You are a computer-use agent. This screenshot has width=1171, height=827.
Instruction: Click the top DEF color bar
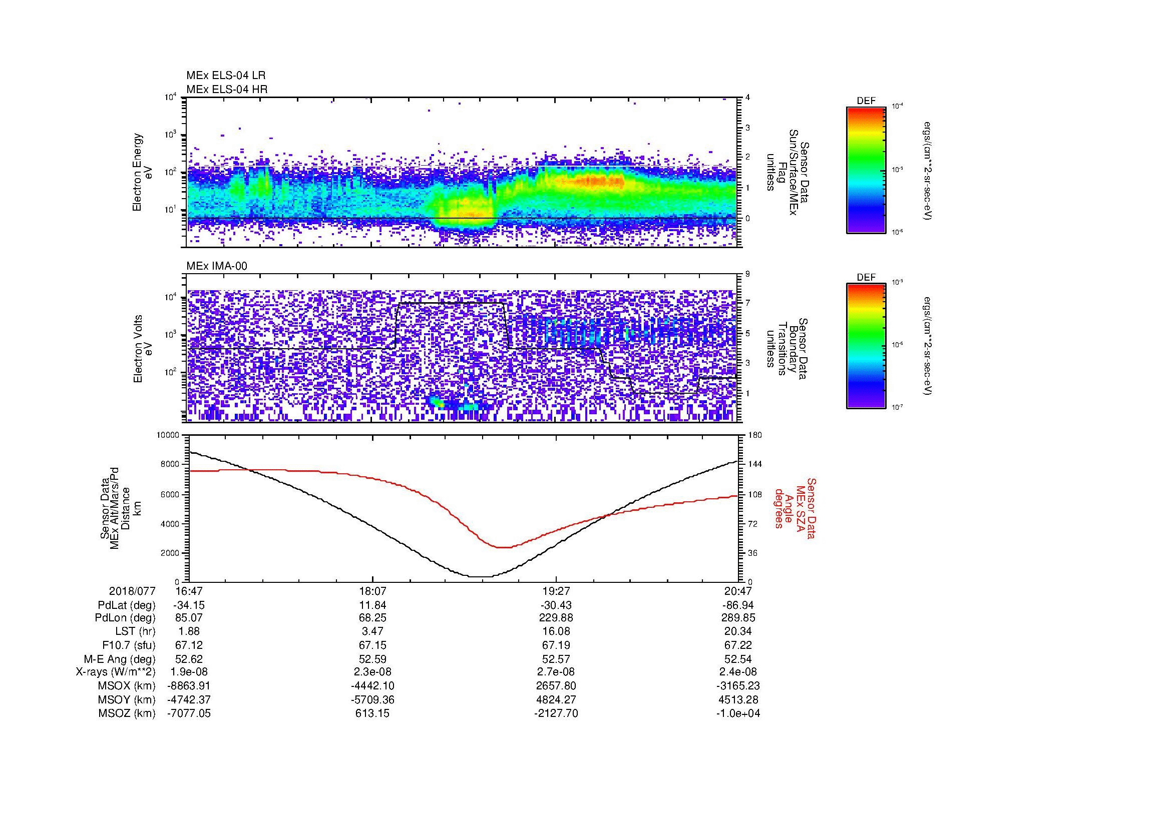[866, 170]
